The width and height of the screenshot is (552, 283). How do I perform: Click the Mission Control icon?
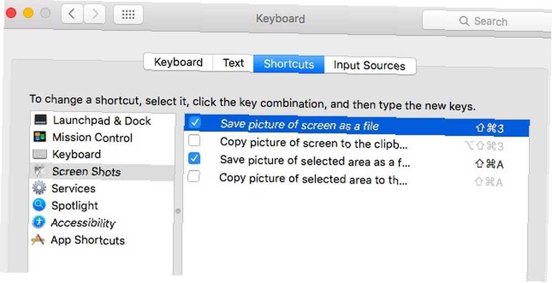pyautogui.click(x=40, y=137)
